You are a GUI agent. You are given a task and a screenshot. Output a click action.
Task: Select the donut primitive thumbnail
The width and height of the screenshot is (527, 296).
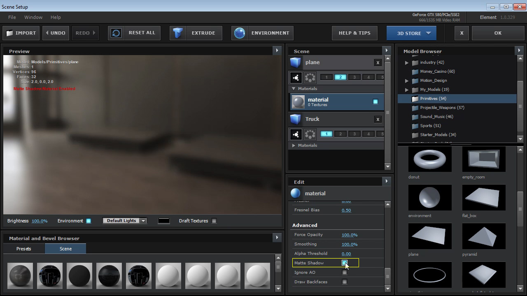click(429, 160)
